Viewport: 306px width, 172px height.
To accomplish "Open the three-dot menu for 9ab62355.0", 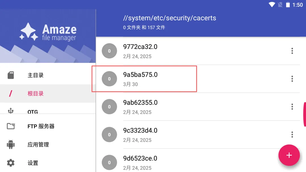I will click(292, 107).
